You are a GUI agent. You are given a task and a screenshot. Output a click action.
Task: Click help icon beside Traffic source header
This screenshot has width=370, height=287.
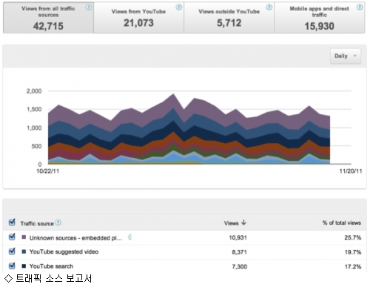coord(58,222)
